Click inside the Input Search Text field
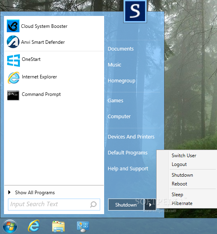This screenshot has width=217, height=234. (54, 205)
